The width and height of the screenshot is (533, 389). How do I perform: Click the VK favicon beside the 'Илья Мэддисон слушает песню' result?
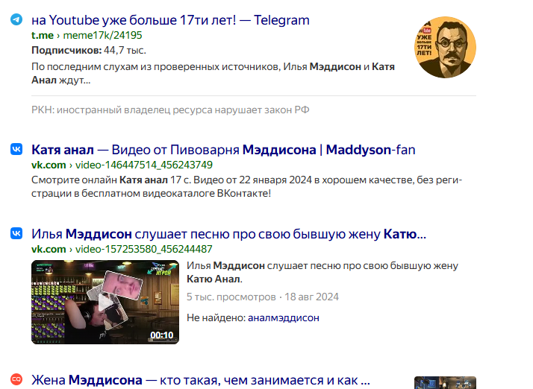click(16, 233)
